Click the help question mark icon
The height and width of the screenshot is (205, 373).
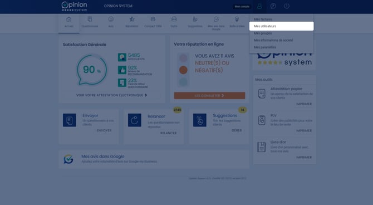pyautogui.click(x=273, y=6)
